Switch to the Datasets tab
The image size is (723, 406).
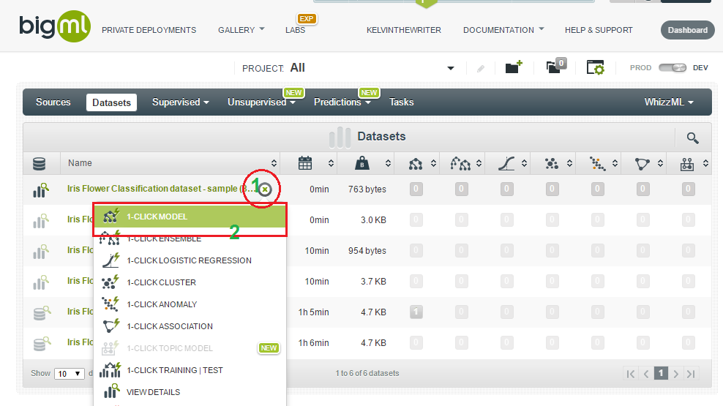coord(111,102)
